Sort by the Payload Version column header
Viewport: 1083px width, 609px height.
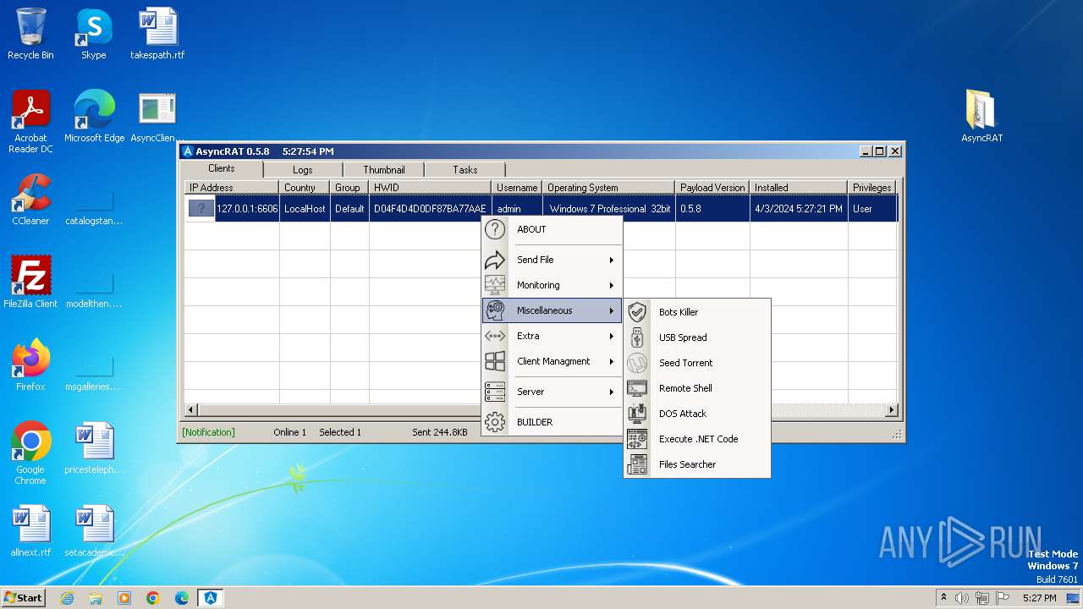[x=712, y=188]
